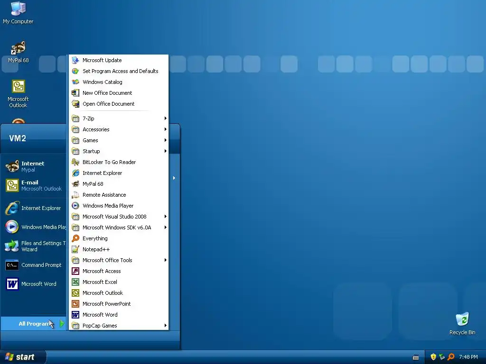Image resolution: width=486 pixels, height=364 pixels.
Task: Click the 7:48 PM taskbar clock
Action: (x=468, y=357)
